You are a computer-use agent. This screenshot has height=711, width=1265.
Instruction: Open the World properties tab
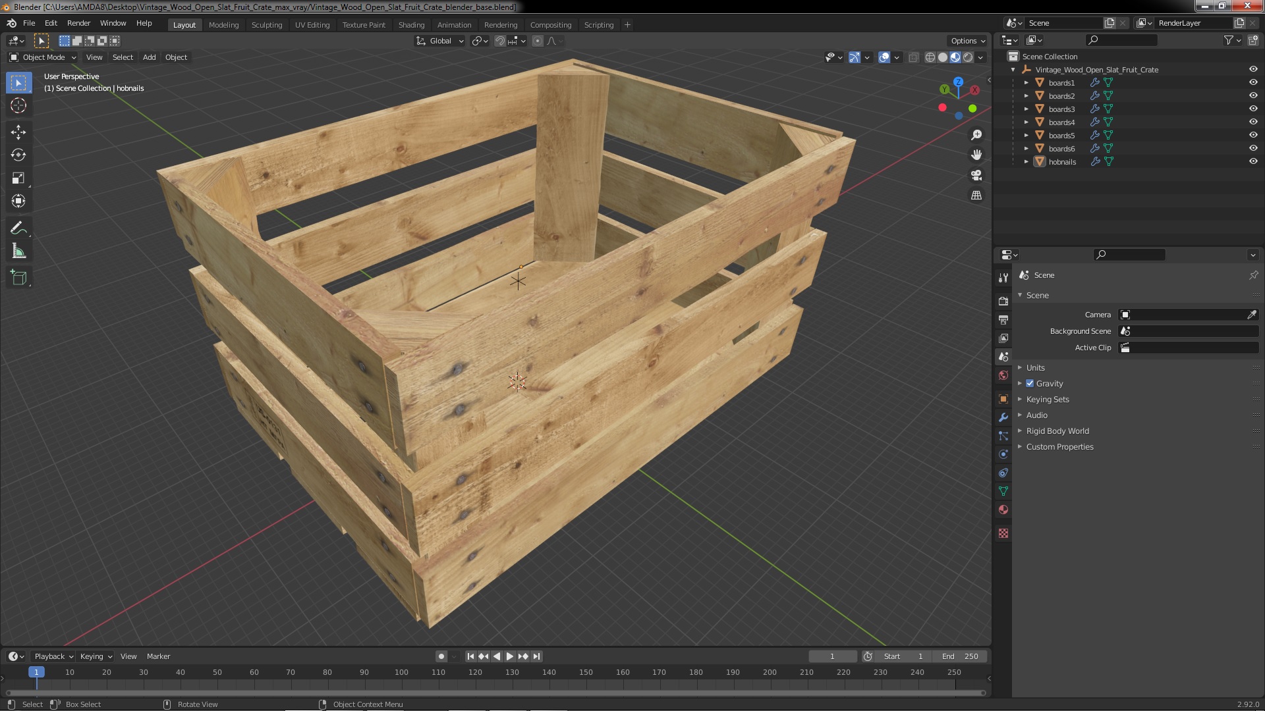tap(1003, 375)
